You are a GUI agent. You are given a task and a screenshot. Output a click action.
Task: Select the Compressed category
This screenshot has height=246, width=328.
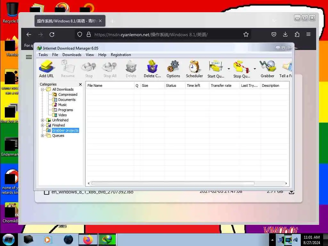pyautogui.click(x=68, y=94)
